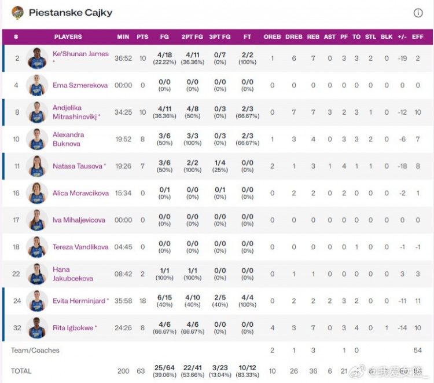The image size is (434, 383).
Task: Sort by the REB column header
Action: click(x=313, y=37)
